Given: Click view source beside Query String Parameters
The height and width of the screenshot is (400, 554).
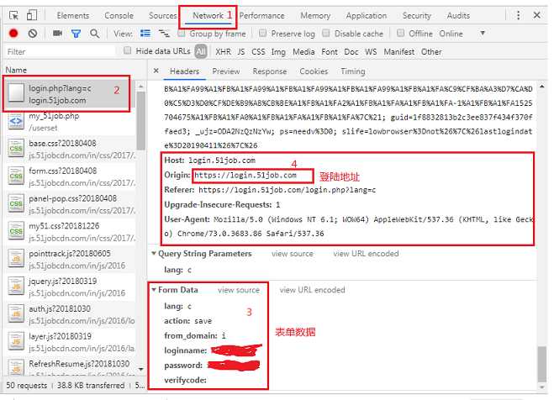Looking at the screenshot, I should point(293,254).
